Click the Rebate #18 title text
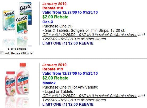This screenshot has height=108, width=147. pos(53,8)
